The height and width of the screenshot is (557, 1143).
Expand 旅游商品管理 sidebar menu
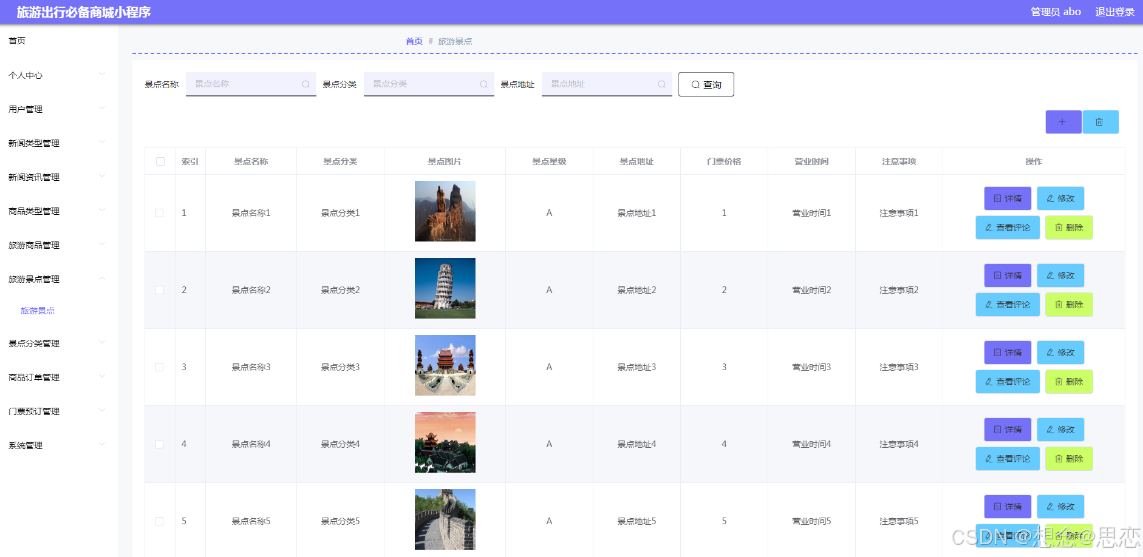pyautogui.click(x=59, y=245)
